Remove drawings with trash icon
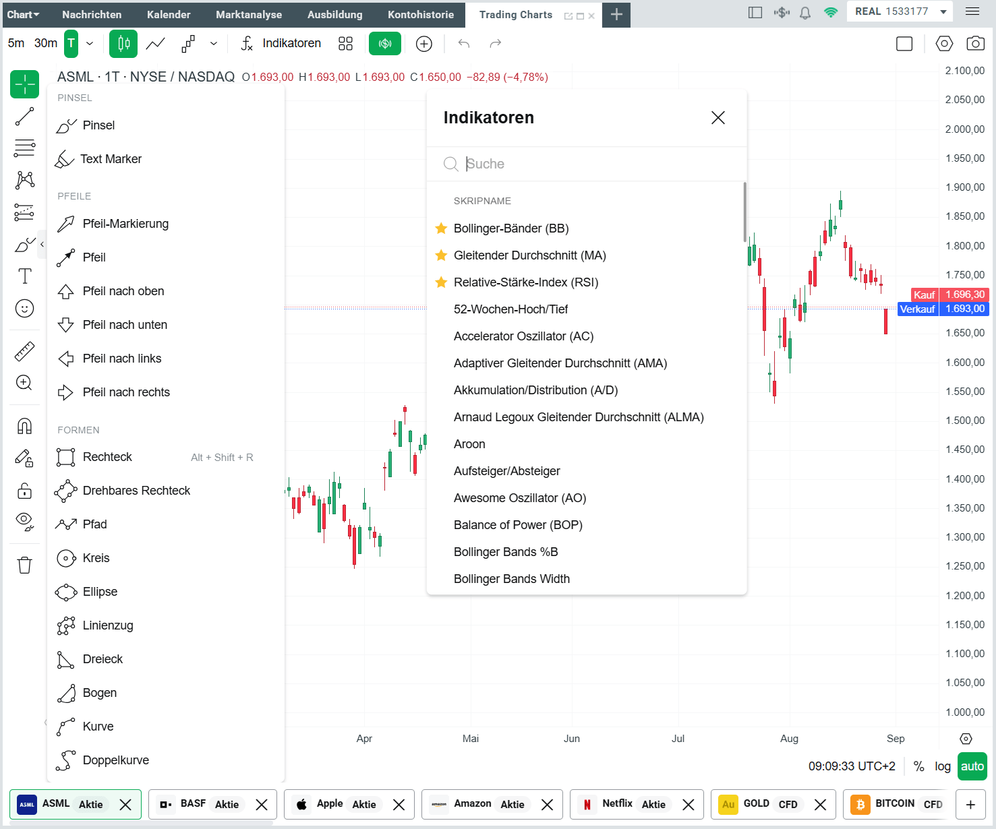 coord(25,565)
